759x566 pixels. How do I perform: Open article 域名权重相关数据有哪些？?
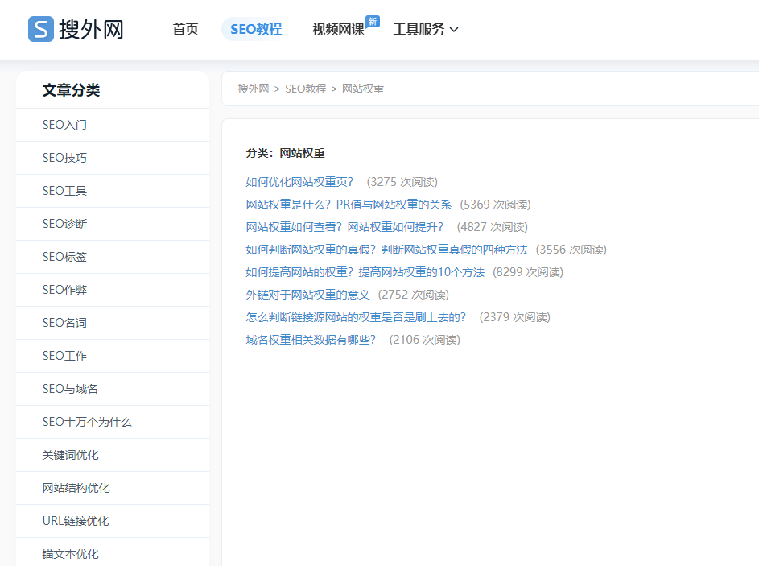point(311,340)
